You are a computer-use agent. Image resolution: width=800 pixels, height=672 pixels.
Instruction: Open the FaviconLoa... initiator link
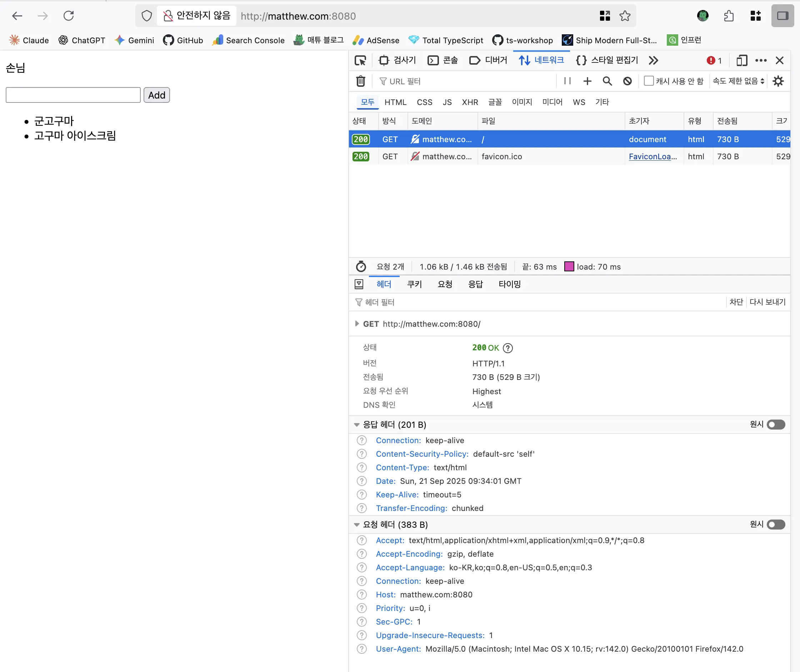pyautogui.click(x=652, y=156)
